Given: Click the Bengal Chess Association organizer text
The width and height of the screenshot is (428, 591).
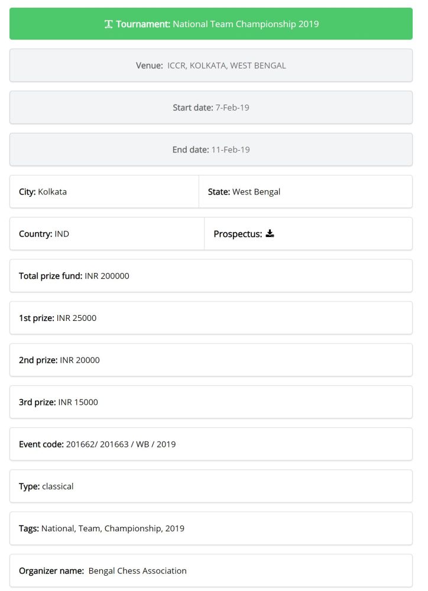Looking at the screenshot, I should pos(137,571).
